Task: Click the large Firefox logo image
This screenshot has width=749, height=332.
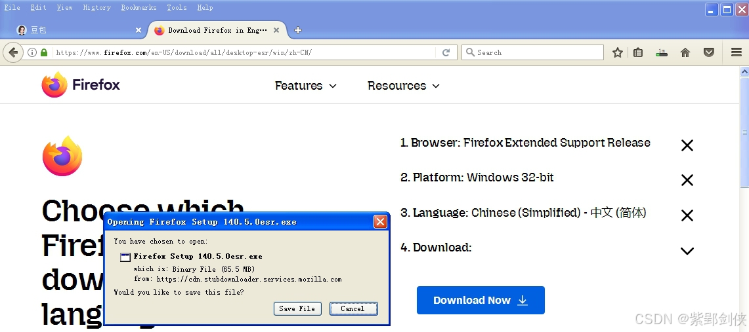Action: click(62, 157)
